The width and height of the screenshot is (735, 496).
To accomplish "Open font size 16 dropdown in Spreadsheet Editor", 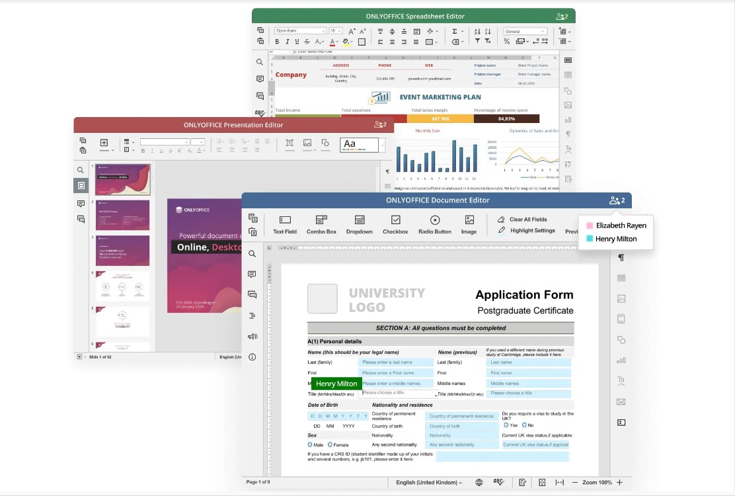I will (x=336, y=31).
